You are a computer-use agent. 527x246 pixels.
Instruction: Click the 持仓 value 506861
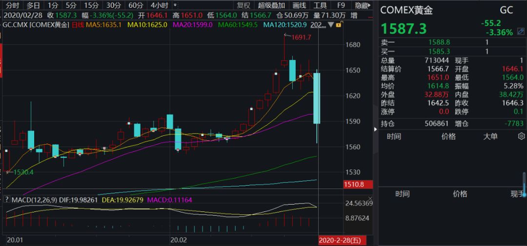[437, 124]
